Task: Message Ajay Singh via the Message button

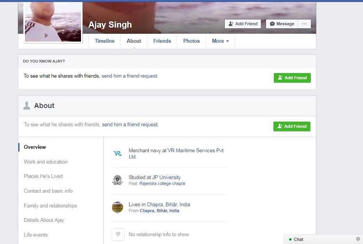Action: point(282,24)
